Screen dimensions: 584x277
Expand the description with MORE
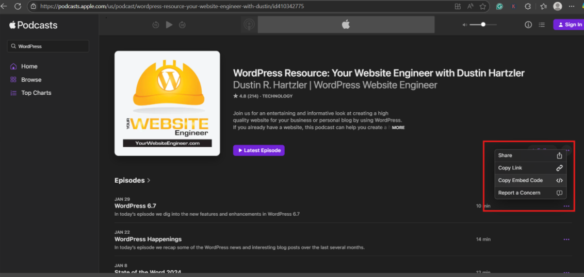coord(398,128)
